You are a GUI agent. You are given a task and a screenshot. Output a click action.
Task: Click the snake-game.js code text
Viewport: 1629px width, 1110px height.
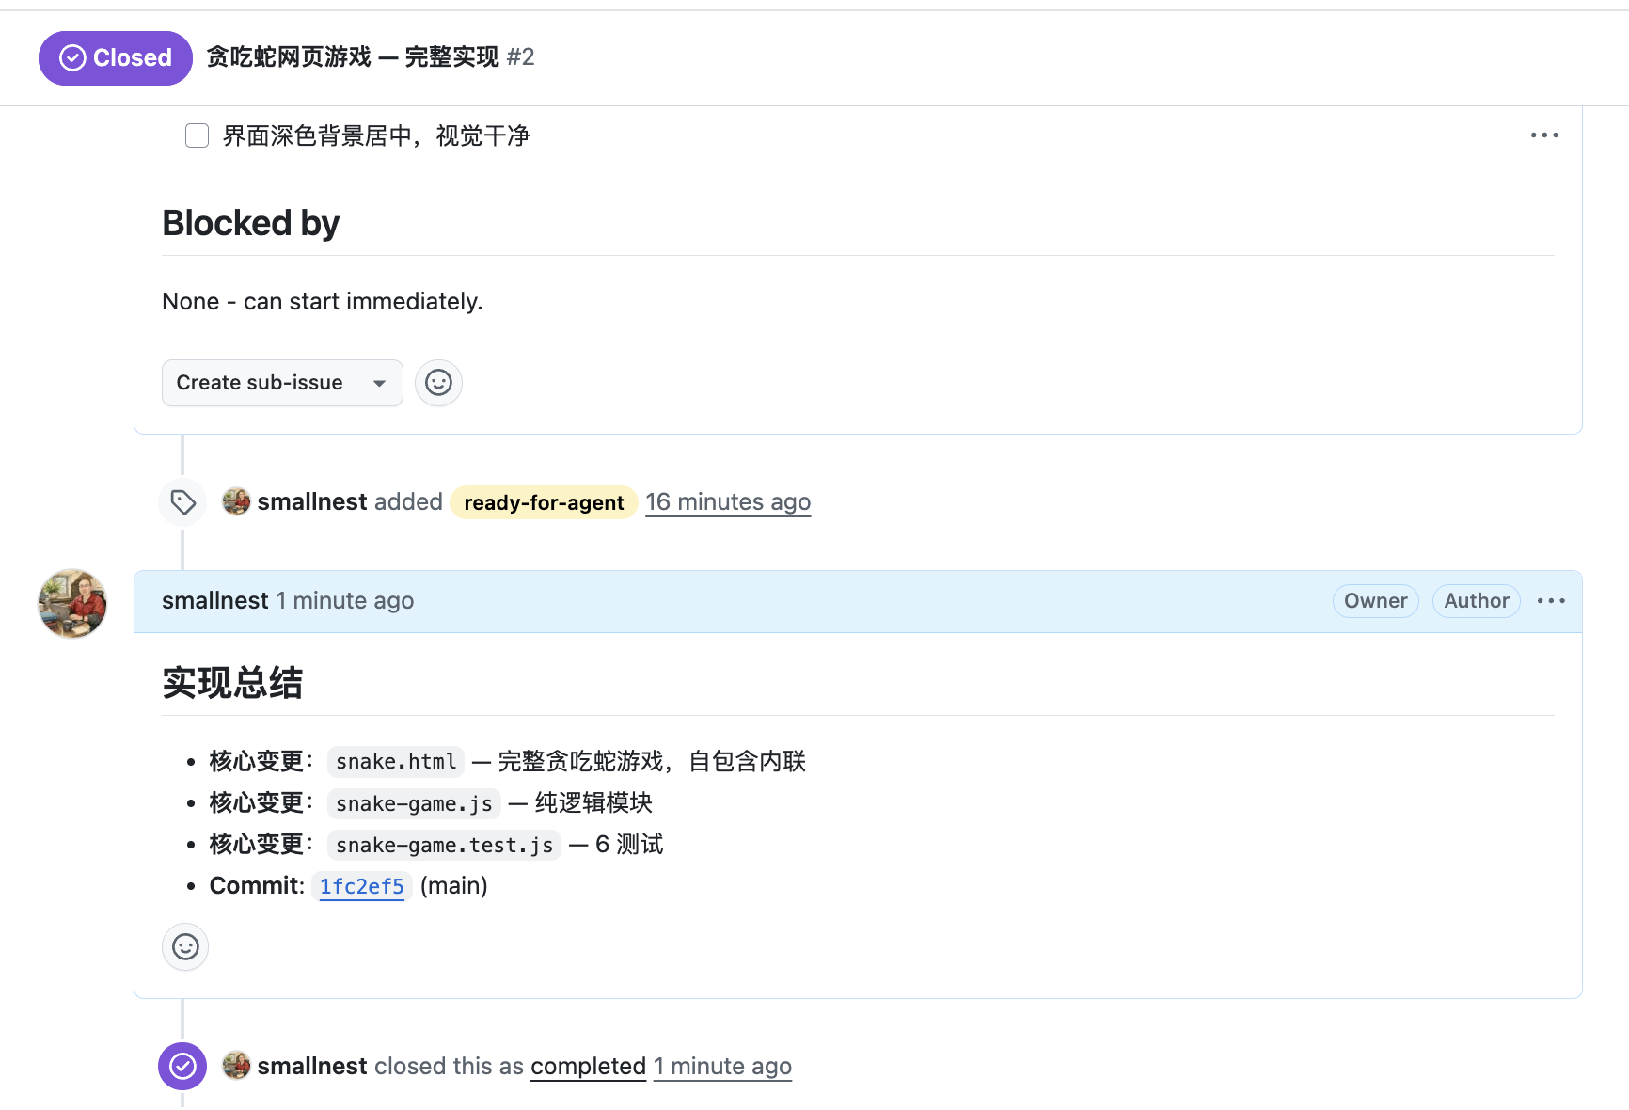point(414,803)
